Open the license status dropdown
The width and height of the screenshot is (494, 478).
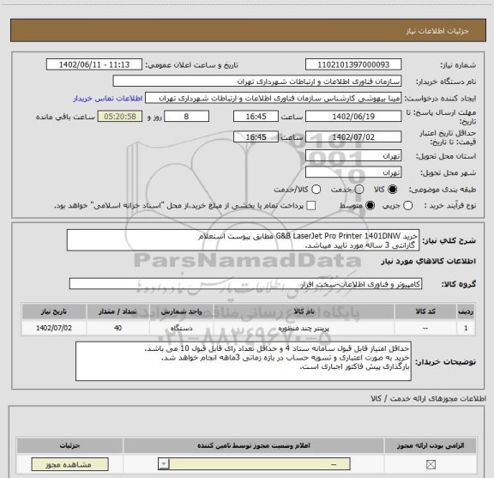click(254, 464)
